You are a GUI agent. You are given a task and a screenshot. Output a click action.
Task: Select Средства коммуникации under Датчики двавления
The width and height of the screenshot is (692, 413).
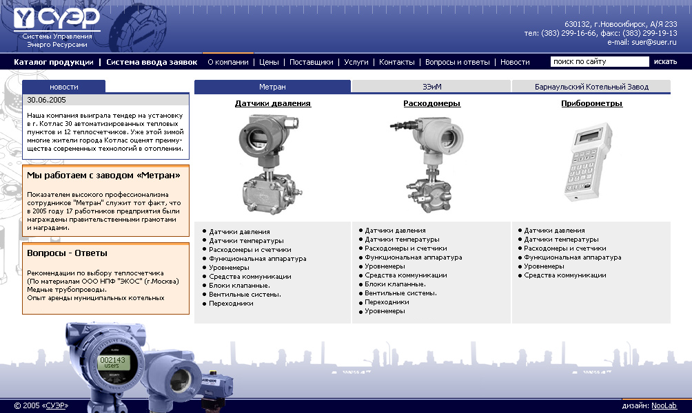[x=250, y=276]
